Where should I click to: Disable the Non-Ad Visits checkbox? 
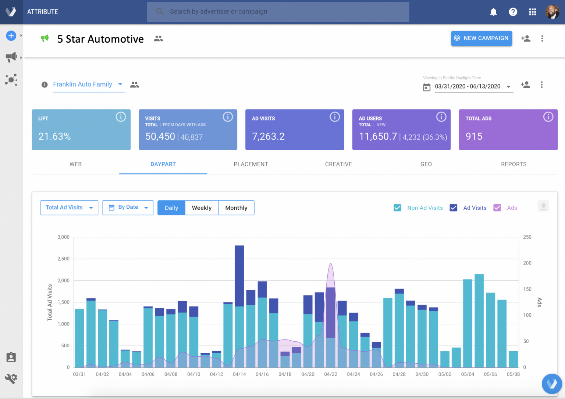click(x=397, y=208)
